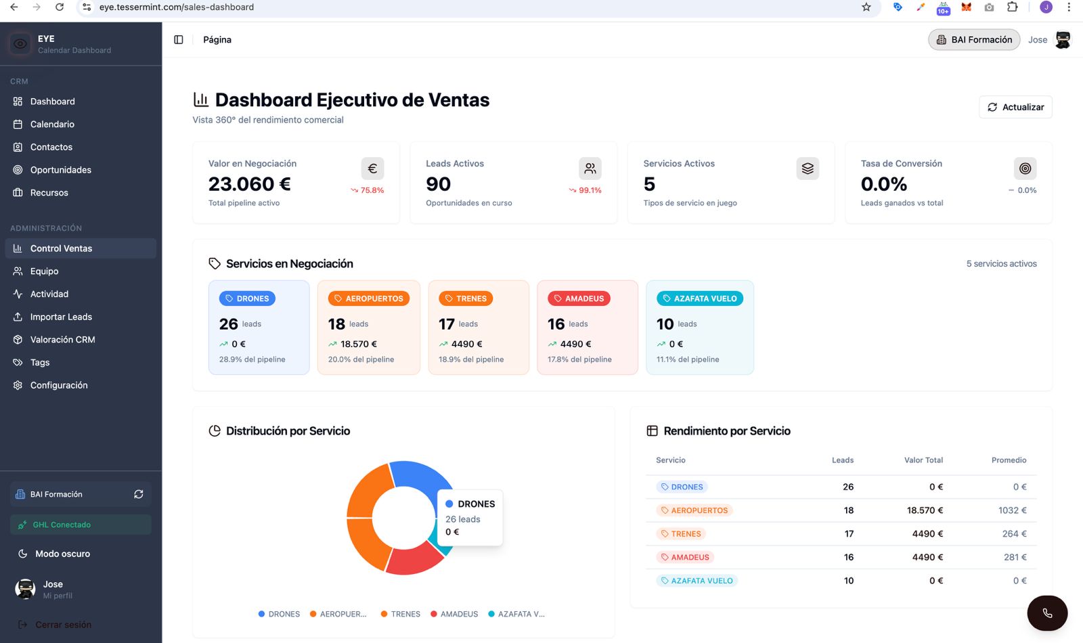The image size is (1083, 643).
Task: Go back in the browser
Action: (x=14, y=7)
